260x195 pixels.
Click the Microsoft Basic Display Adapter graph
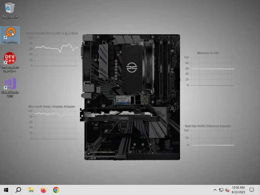53,125
